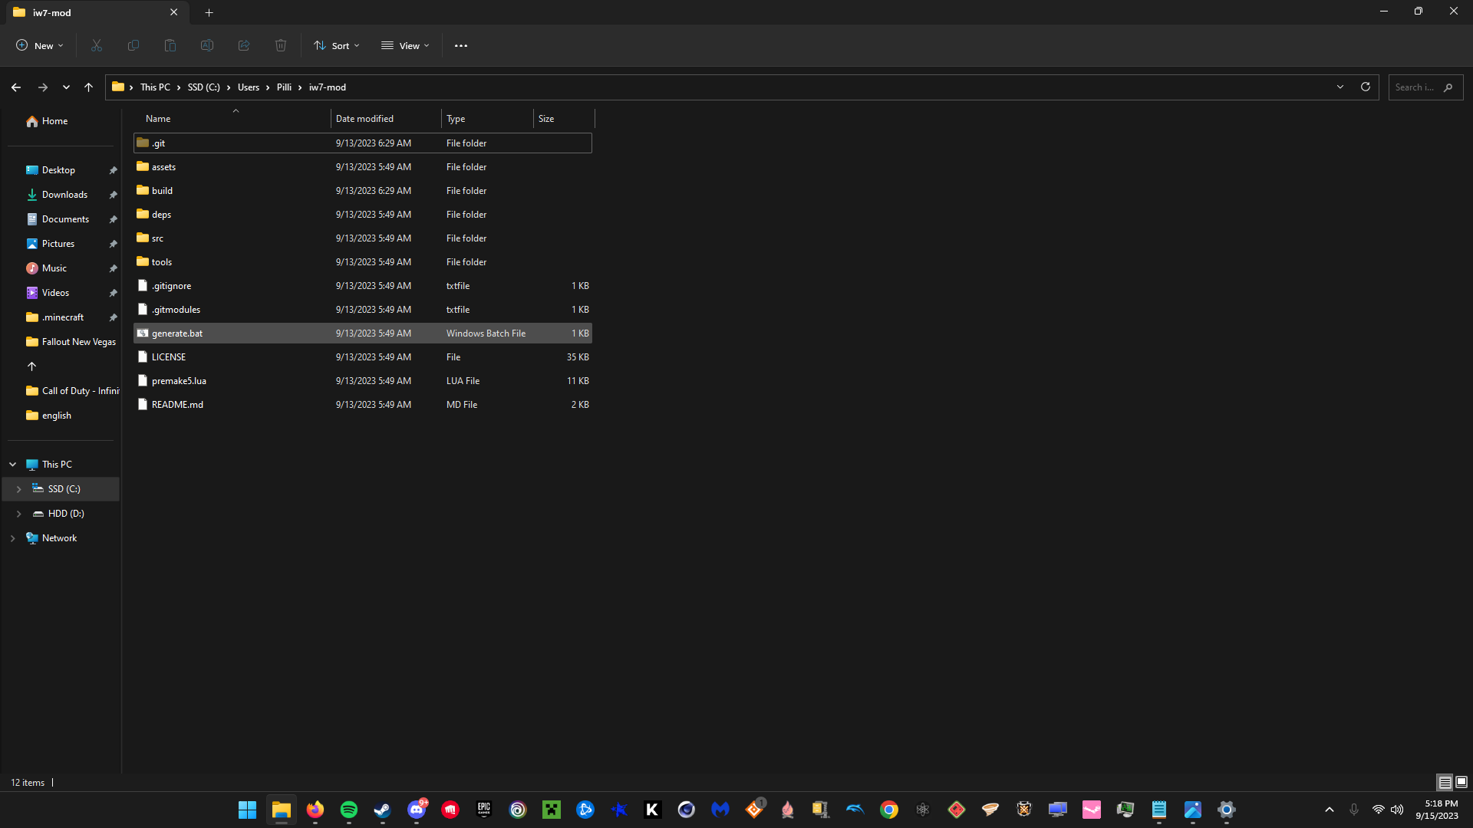Image resolution: width=1473 pixels, height=828 pixels.
Task: Open the See more ellipsis menu
Action: click(x=460, y=46)
